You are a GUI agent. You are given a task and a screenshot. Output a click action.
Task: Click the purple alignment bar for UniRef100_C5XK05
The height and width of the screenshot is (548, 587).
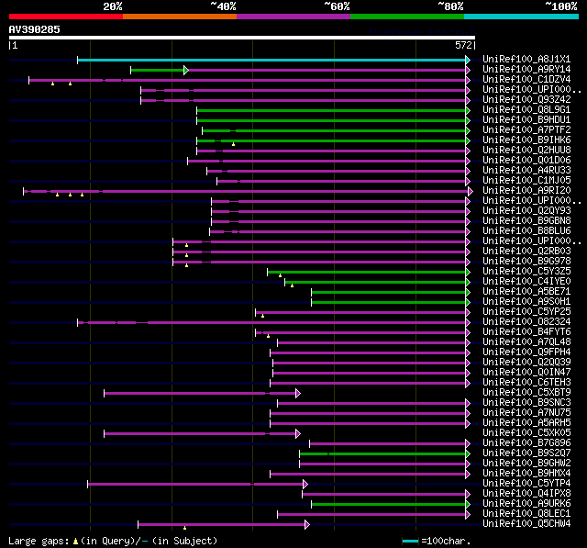click(x=200, y=434)
